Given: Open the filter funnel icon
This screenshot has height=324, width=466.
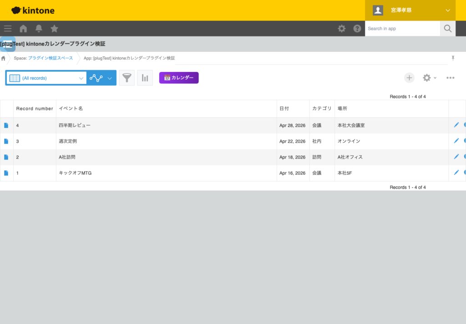Looking at the screenshot, I should coord(127,78).
